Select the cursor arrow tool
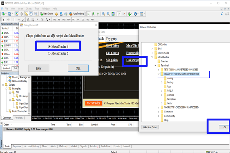Screen dimensions: 230x153 click(x=3, y=20)
